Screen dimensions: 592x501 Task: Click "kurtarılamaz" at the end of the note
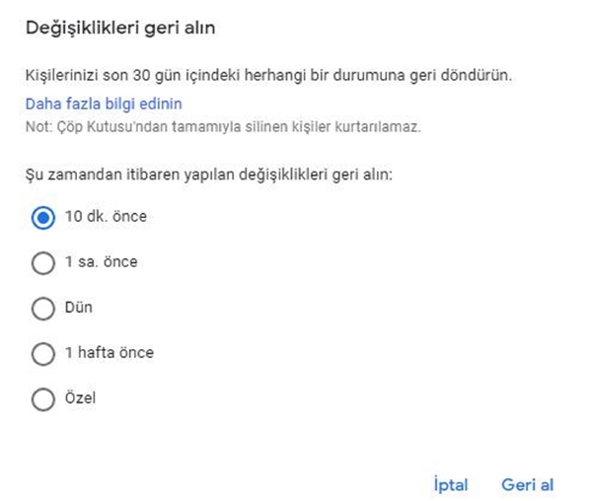click(384, 128)
